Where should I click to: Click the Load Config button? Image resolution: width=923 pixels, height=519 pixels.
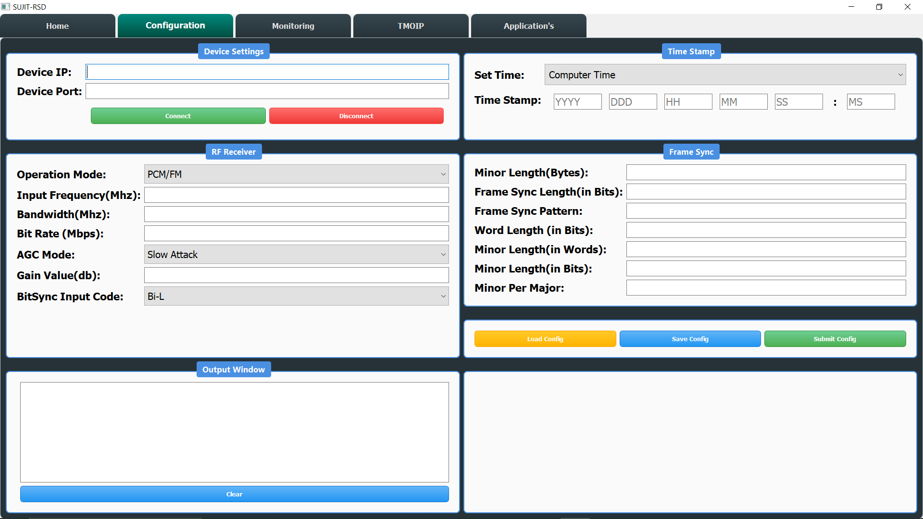(x=545, y=339)
